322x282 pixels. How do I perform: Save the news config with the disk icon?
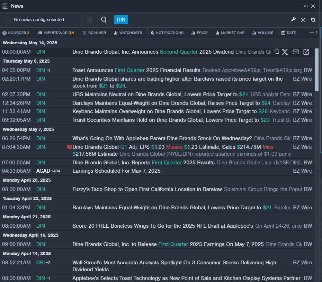point(90,20)
